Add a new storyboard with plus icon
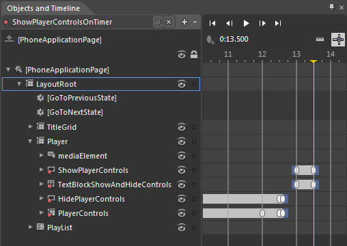The image size is (347, 246). coord(184,22)
